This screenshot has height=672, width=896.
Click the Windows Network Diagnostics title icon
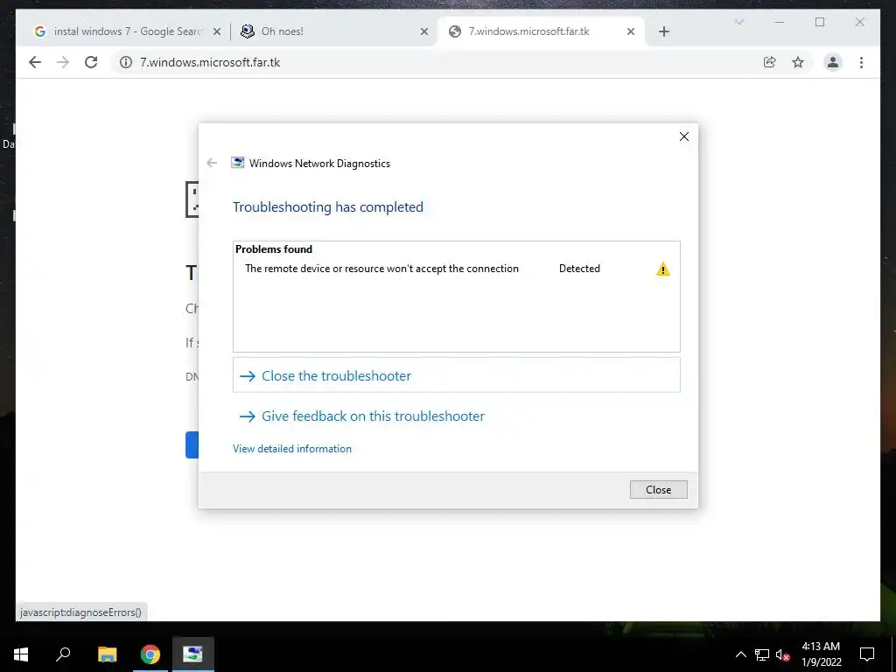(237, 163)
